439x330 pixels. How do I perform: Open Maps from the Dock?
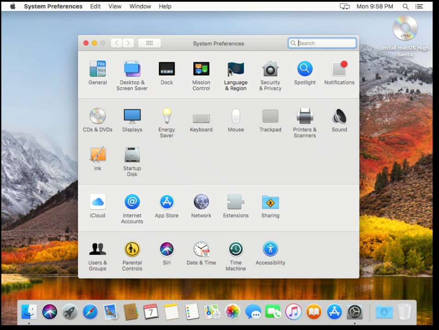coord(212,312)
